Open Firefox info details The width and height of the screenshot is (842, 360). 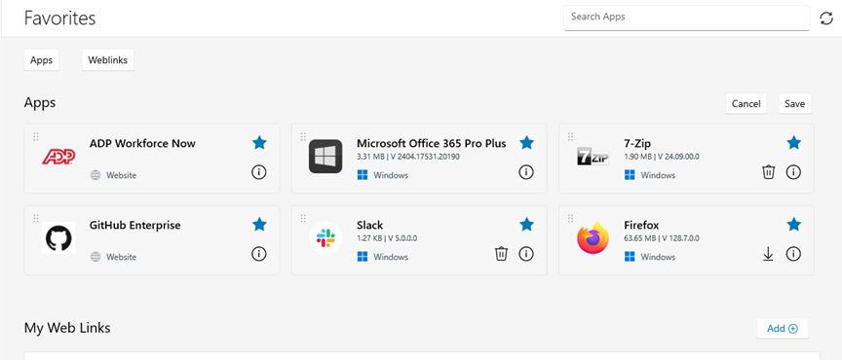[793, 254]
